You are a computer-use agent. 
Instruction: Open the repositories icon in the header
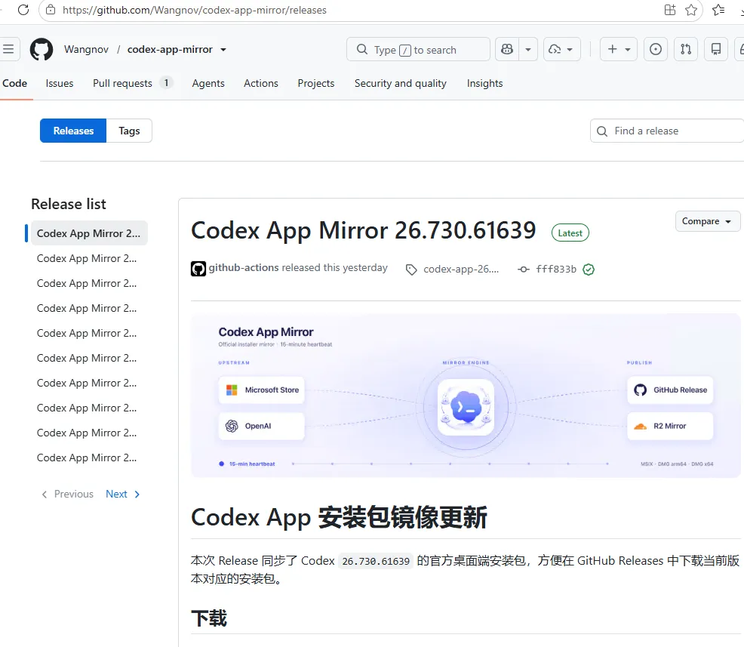pos(716,49)
